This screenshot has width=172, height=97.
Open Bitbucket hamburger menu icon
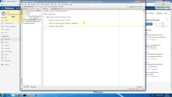pyautogui.click(x=2, y=8)
